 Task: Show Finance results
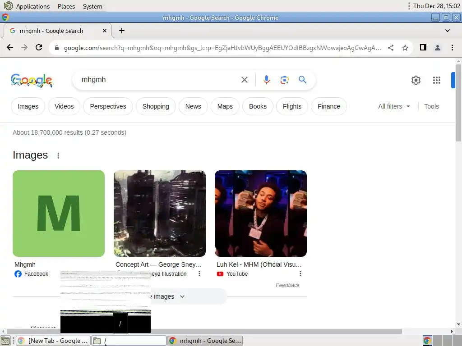(328, 106)
